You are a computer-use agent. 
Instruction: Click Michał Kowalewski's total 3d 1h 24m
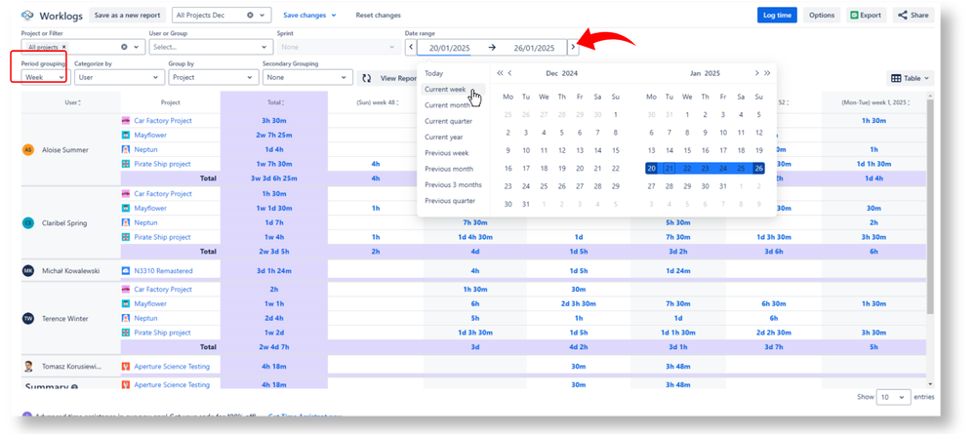pos(273,271)
